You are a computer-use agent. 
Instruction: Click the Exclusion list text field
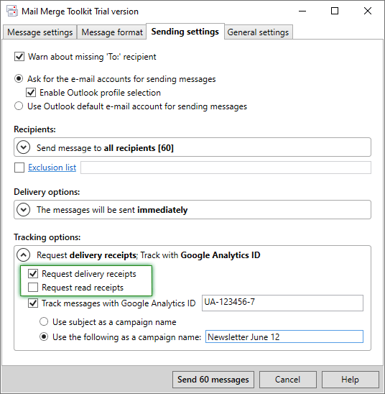click(226, 168)
